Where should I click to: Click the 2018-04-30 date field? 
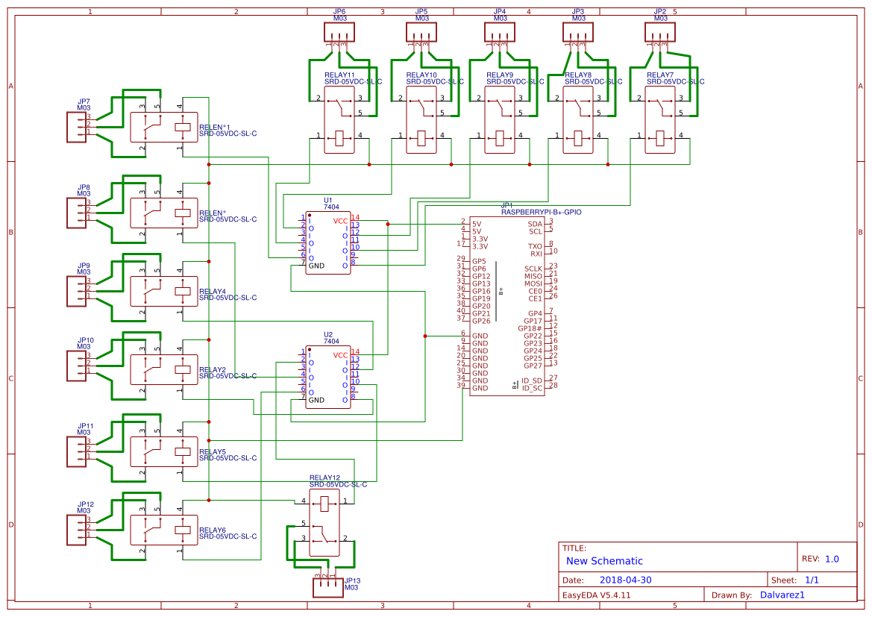tap(627, 579)
